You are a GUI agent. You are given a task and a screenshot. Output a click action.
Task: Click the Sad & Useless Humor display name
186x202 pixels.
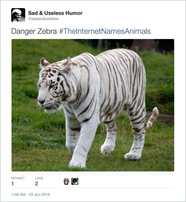(x=55, y=13)
